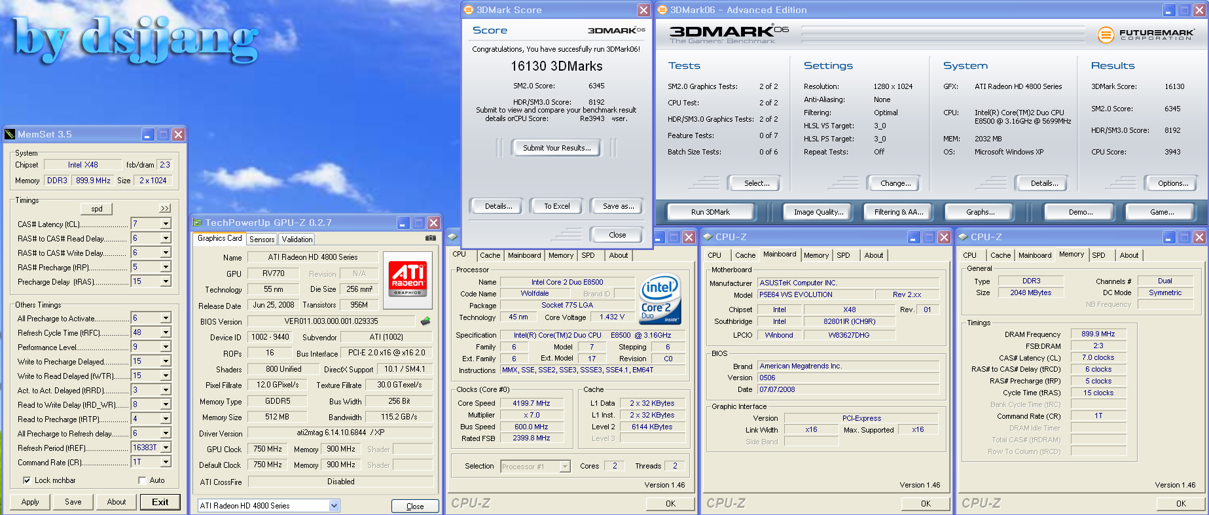Open the Memory tab in the CPU-Z Mainboard window
The width and height of the screenshot is (1209, 515).
click(x=816, y=255)
